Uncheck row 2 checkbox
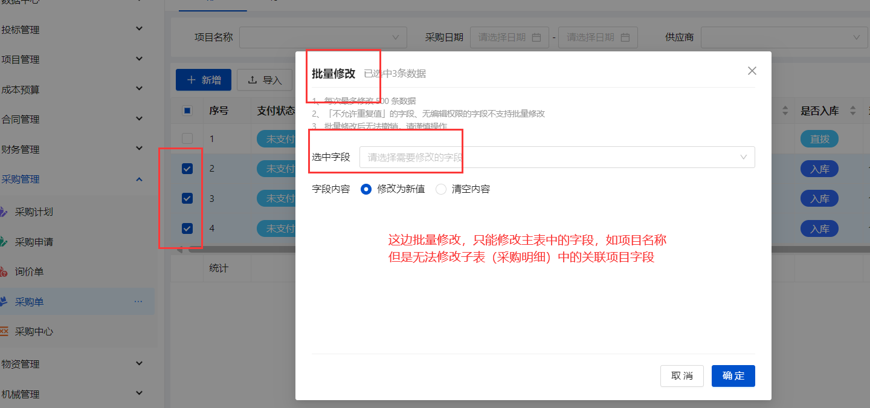The image size is (870, 408). coord(187,168)
